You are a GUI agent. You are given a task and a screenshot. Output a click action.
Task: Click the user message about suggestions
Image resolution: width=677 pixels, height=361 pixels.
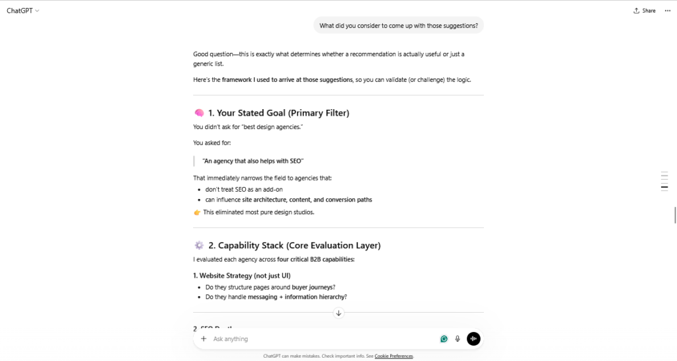point(399,26)
